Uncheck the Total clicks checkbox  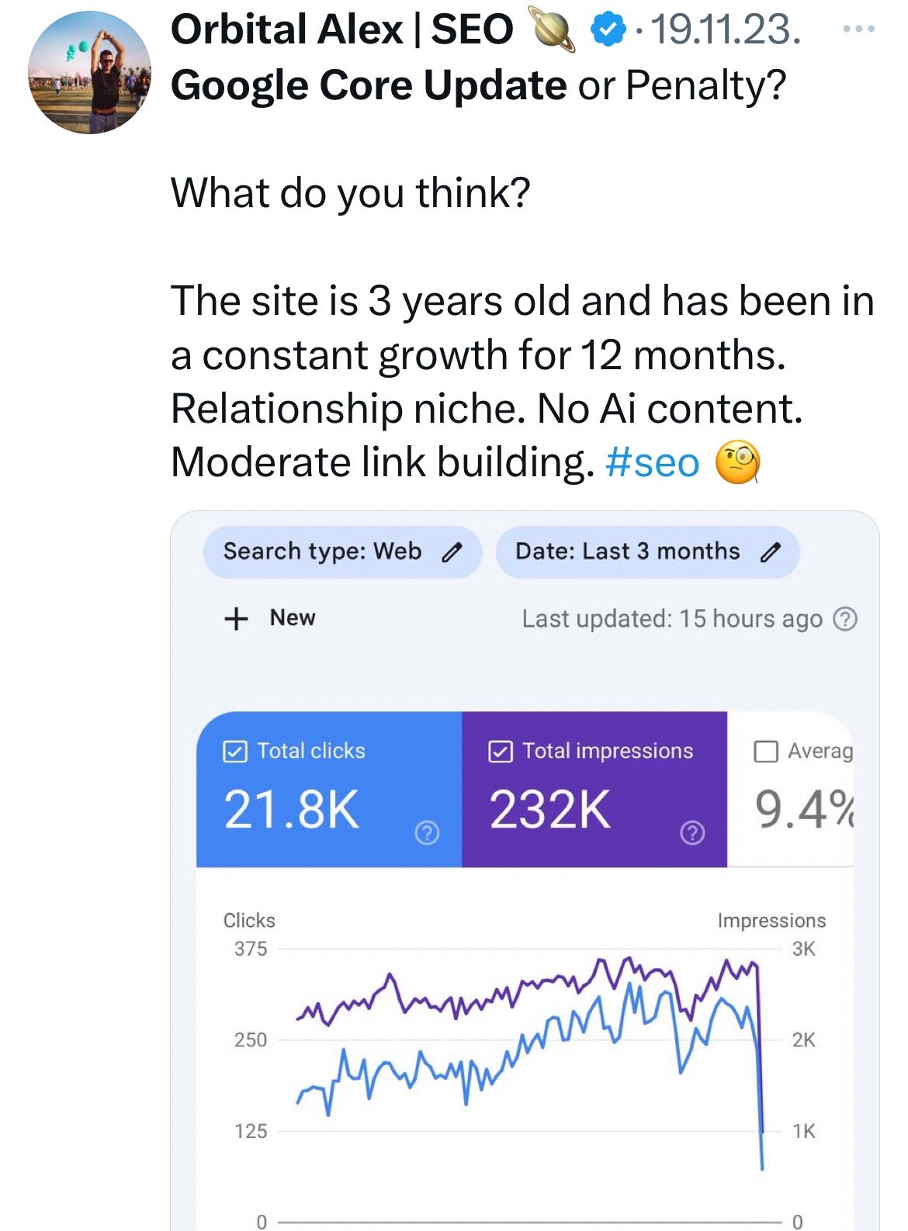(x=234, y=751)
